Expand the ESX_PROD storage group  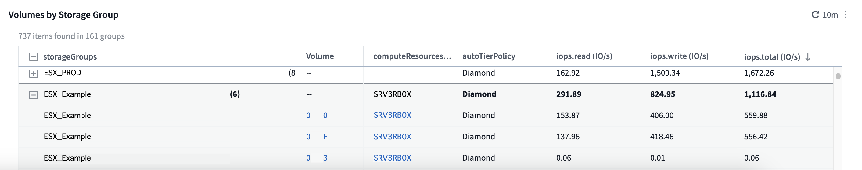[x=34, y=74]
